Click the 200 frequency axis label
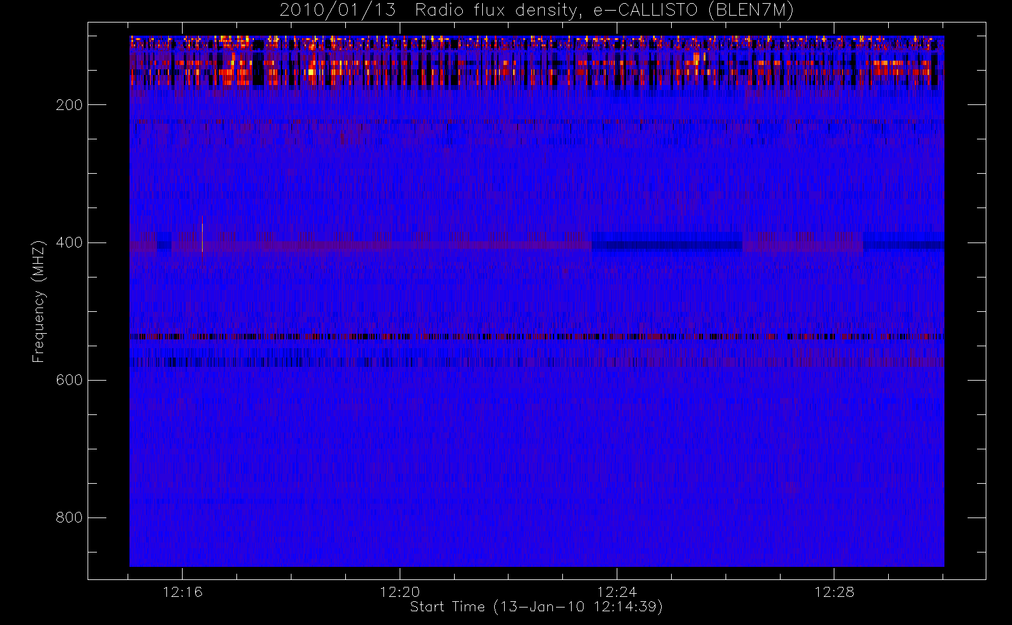 point(69,105)
